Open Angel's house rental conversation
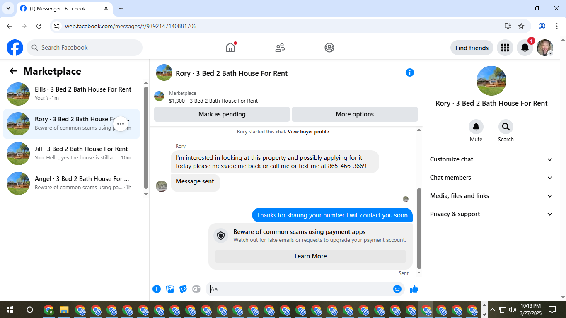The width and height of the screenshot is (566, 318). tap(71, 183)
